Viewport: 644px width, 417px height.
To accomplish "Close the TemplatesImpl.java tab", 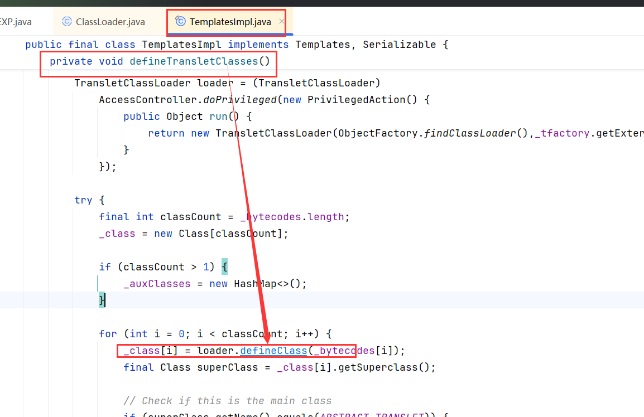I will click(282, 22).
